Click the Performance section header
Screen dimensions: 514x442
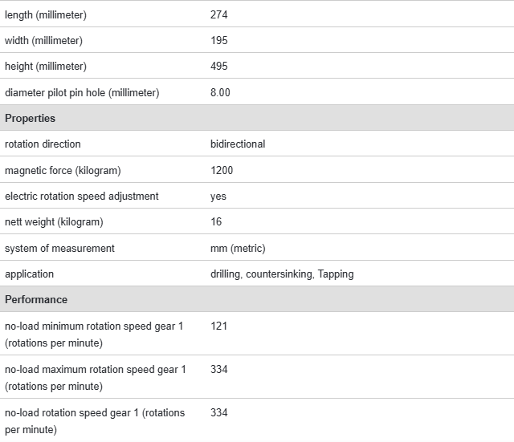point(36,299)
